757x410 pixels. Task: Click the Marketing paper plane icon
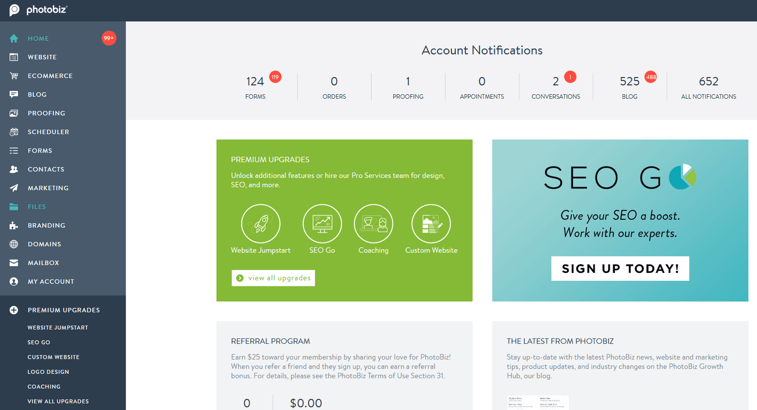[14, 188]
